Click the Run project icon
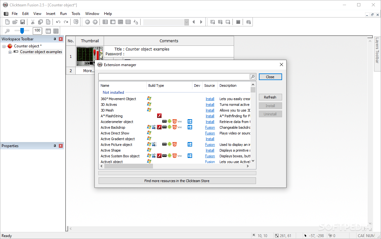The height and width of the screenshot is (239, 381). (213, 22)
